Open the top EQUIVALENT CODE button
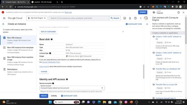Image resolution: width=187 pixels, height=105 pixels. [x=134, y=24]
